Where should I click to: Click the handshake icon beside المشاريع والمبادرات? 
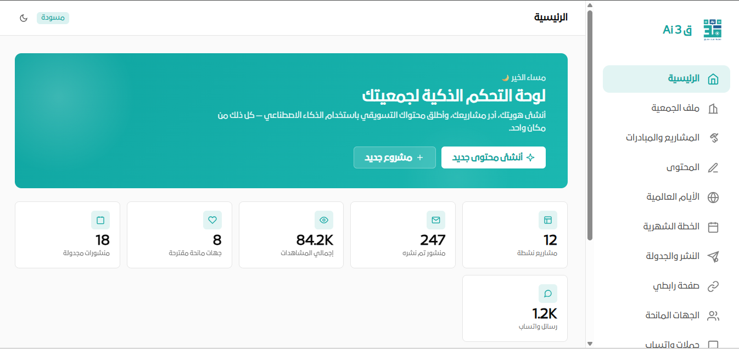pyautogui.click(x=713, y=138)
